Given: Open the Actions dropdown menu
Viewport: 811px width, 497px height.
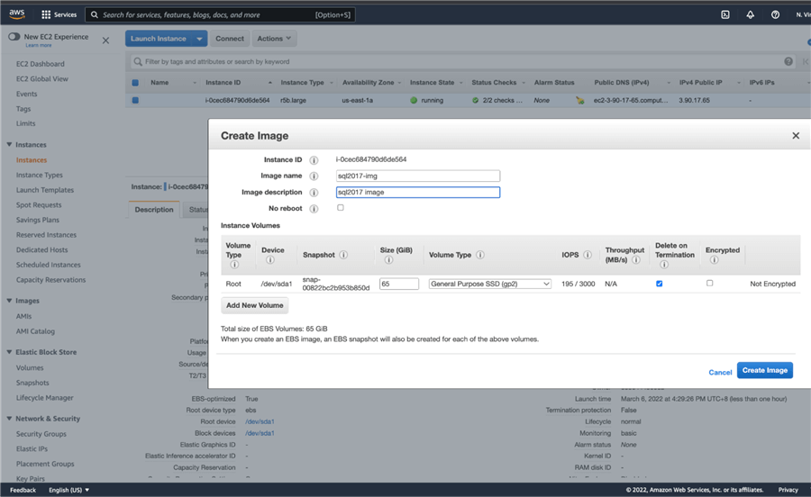Looking at the screenshot, I should pyautogui.click(x=275, y=39).
